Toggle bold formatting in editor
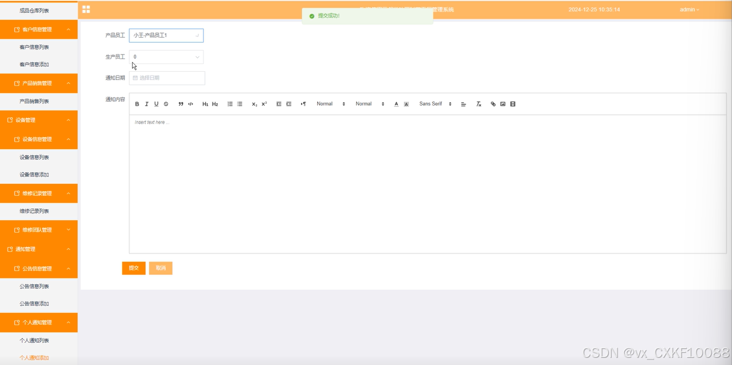 [137, 104]
